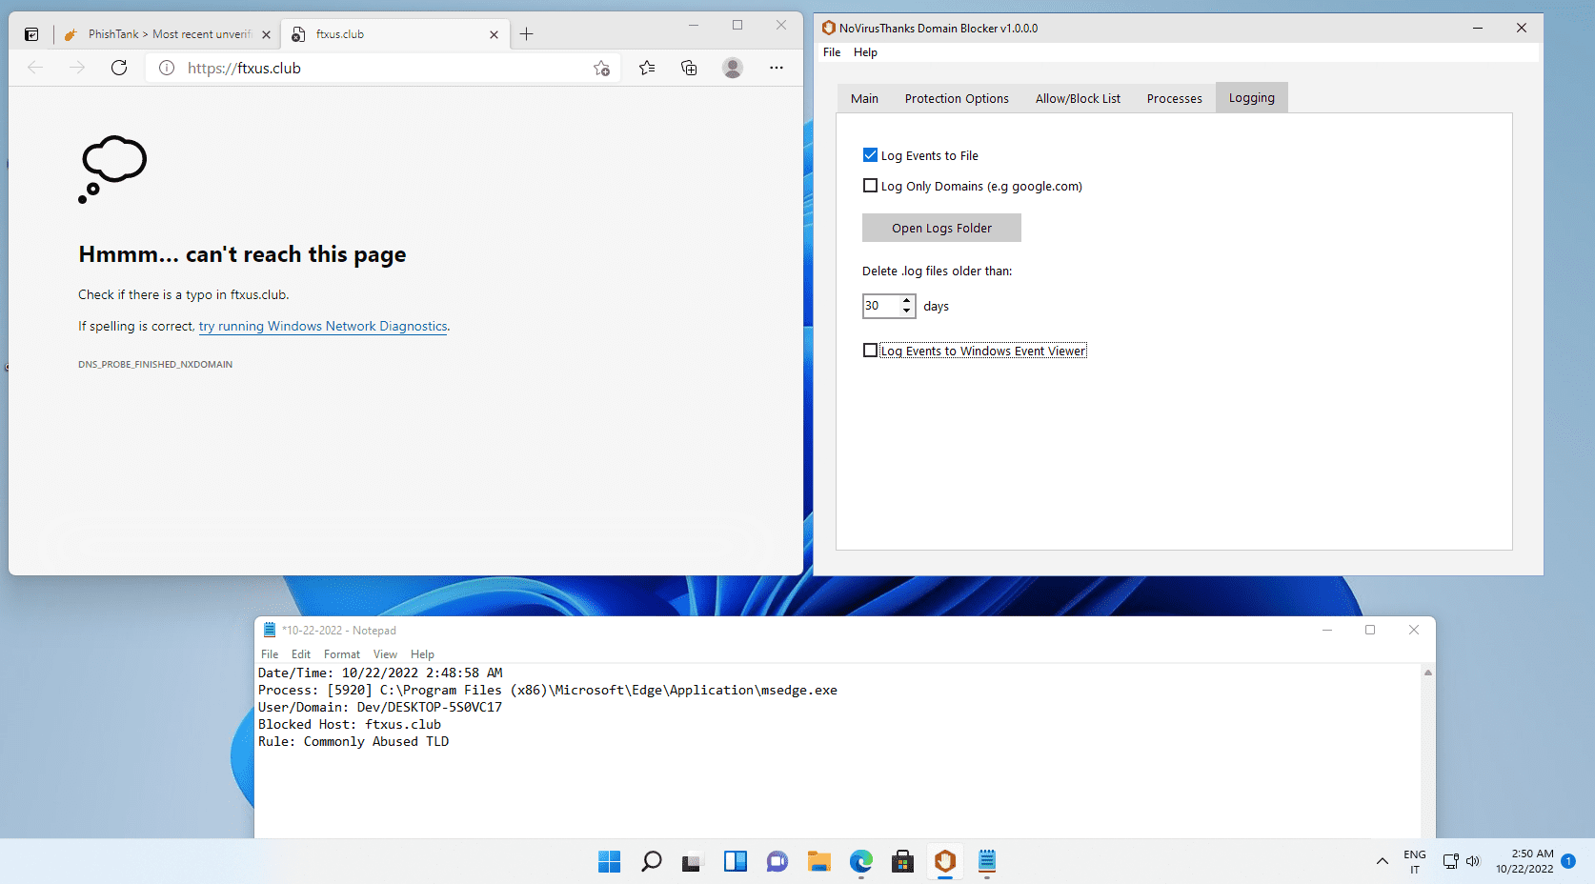Go back in Edge browser

coord(35,68)
